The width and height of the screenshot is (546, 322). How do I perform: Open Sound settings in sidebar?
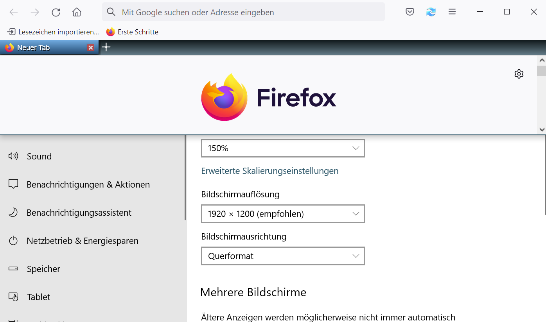[39, 156]
